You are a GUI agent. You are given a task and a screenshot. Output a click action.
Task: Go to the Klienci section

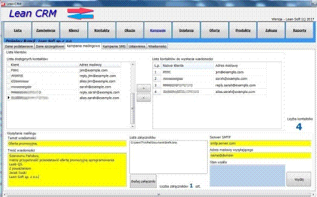pos(74,30)
